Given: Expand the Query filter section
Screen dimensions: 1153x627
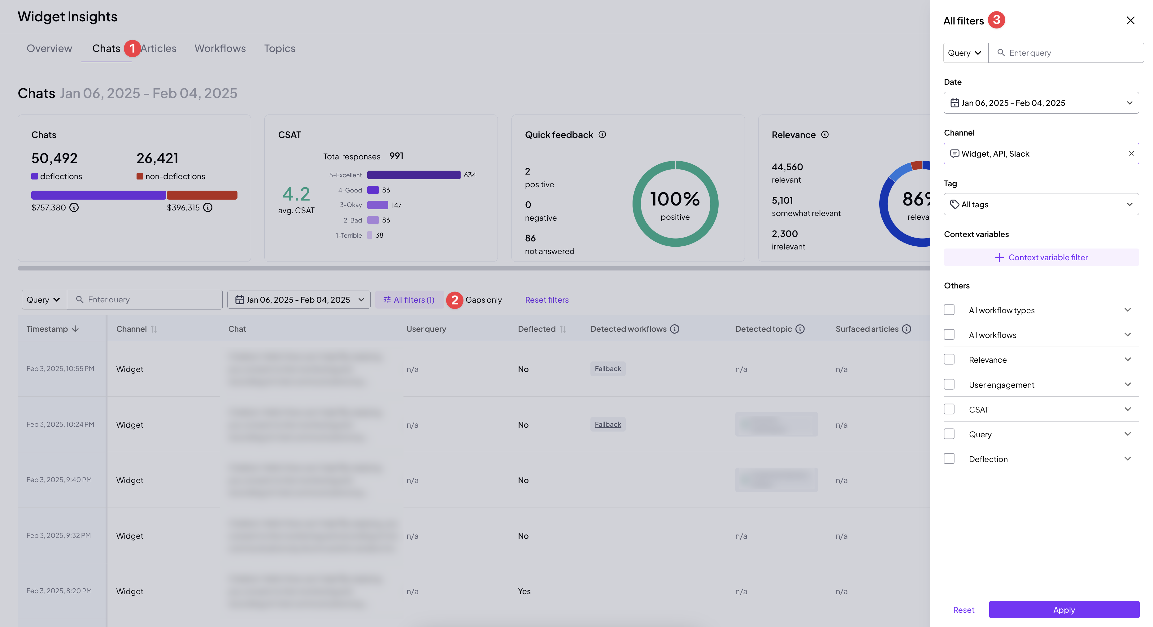Looking at the screenshot, I should pos(1128,434).
